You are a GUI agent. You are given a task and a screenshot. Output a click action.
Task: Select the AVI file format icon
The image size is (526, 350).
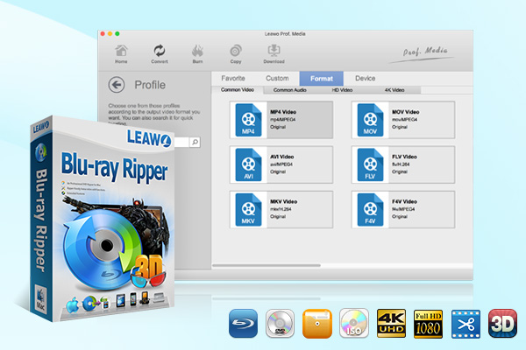[248, 164]
